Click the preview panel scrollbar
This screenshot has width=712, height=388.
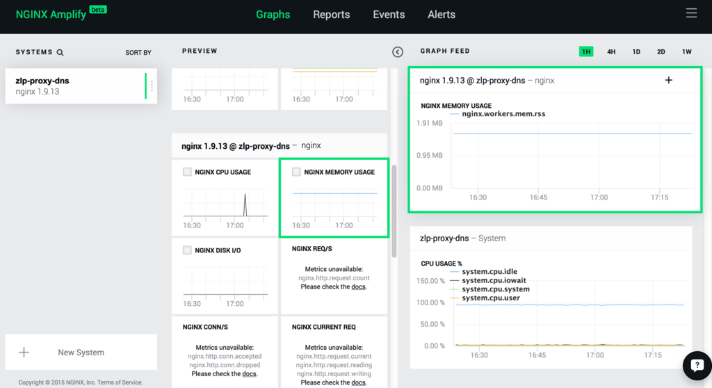[394, 211]
